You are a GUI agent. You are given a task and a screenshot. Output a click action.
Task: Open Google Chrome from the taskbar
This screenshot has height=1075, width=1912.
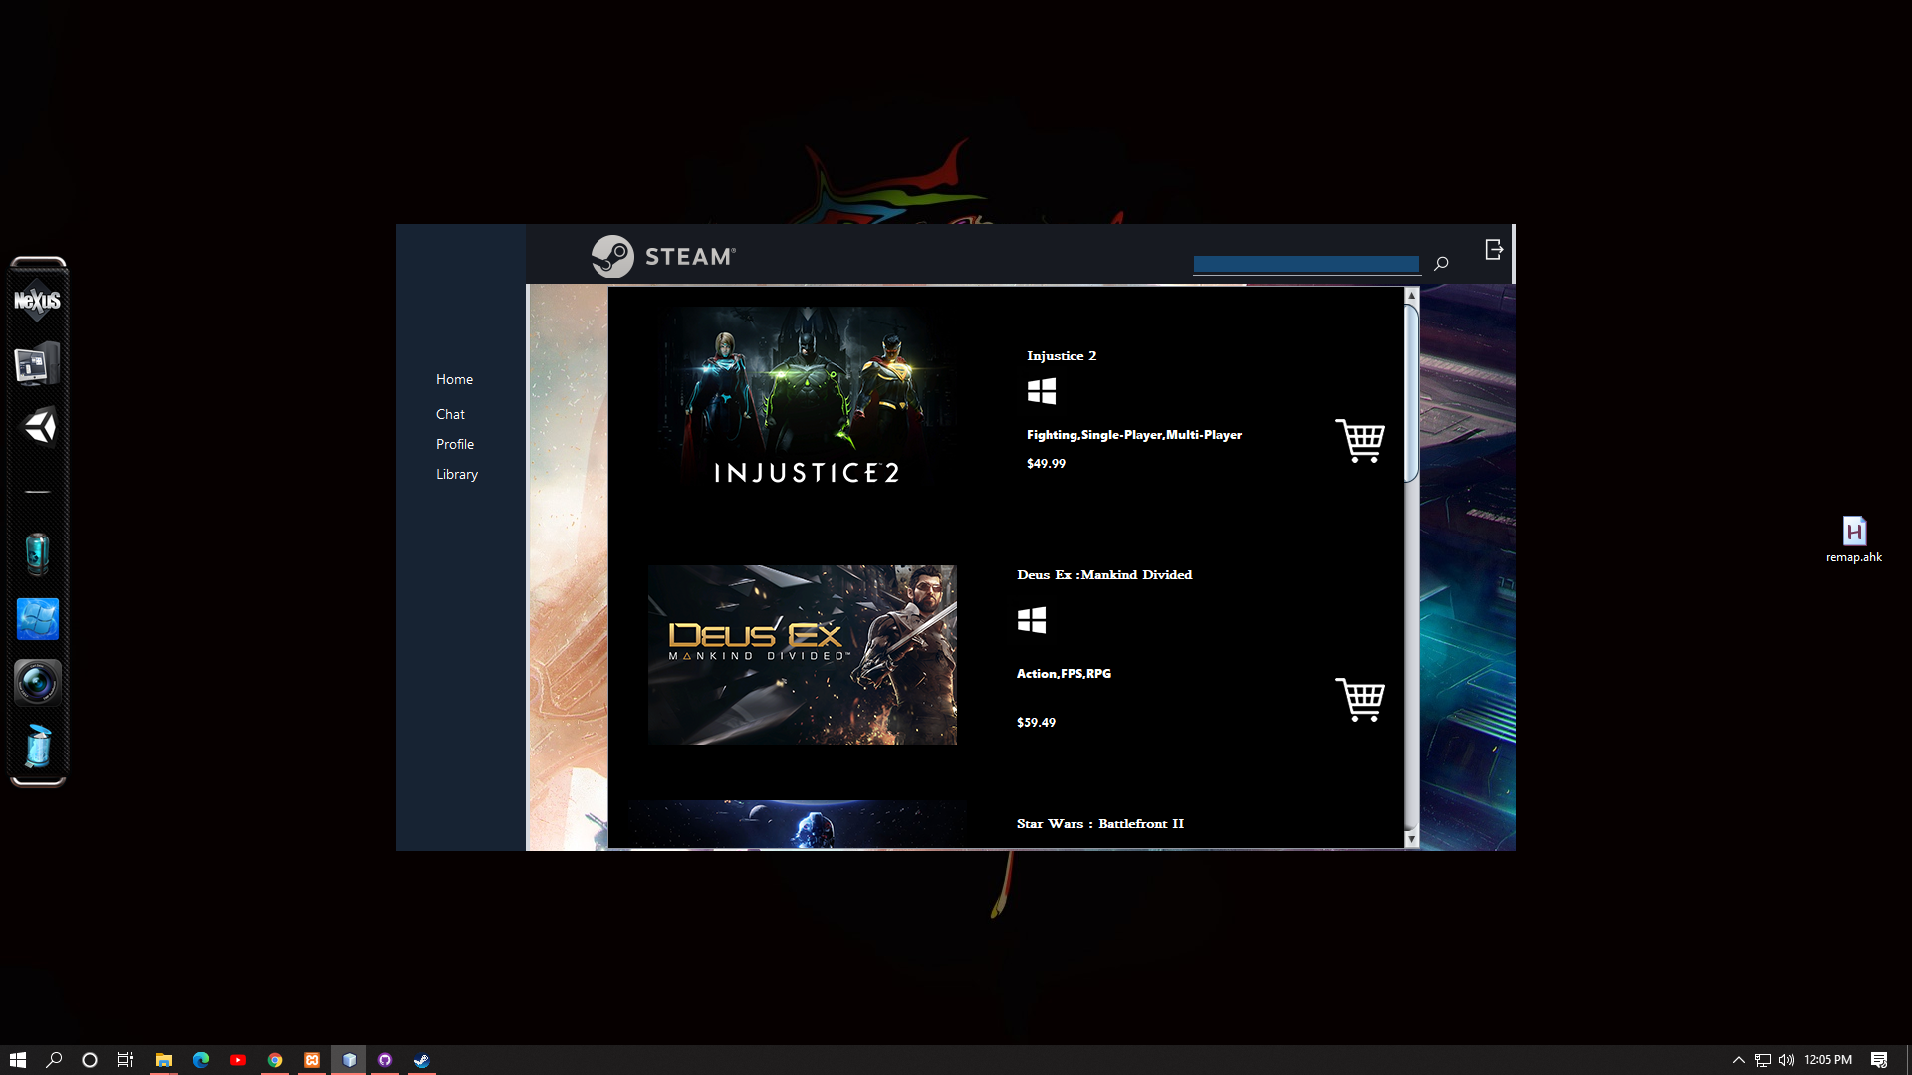[x=275, y=1060]
